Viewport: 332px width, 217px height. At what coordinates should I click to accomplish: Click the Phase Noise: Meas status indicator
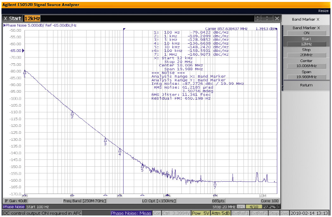pos(131,213)
